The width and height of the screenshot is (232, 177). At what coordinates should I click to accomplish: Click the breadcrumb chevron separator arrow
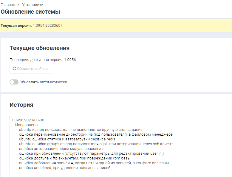click(18, 5)
